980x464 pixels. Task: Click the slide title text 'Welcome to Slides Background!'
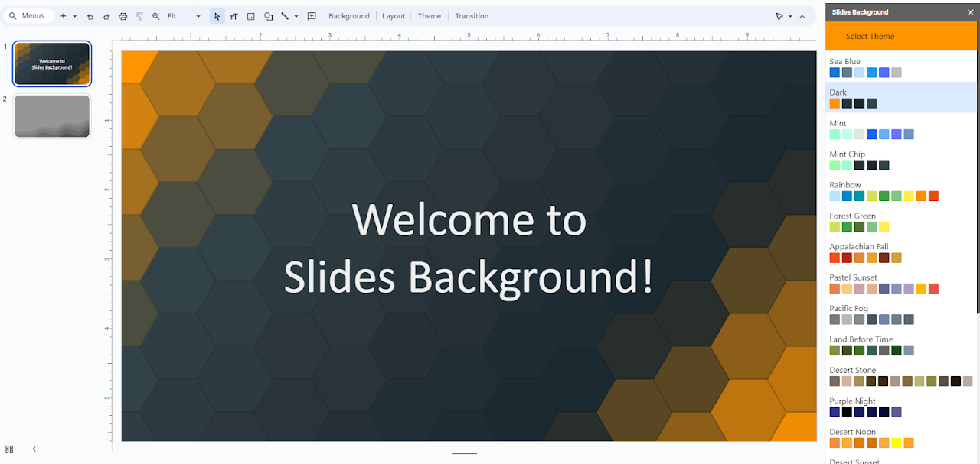click(469, 248)
